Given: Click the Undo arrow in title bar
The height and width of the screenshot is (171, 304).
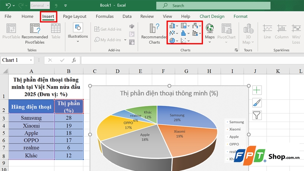Looking at the screenshot, I should pyautogui.click(x=8, y=6).
